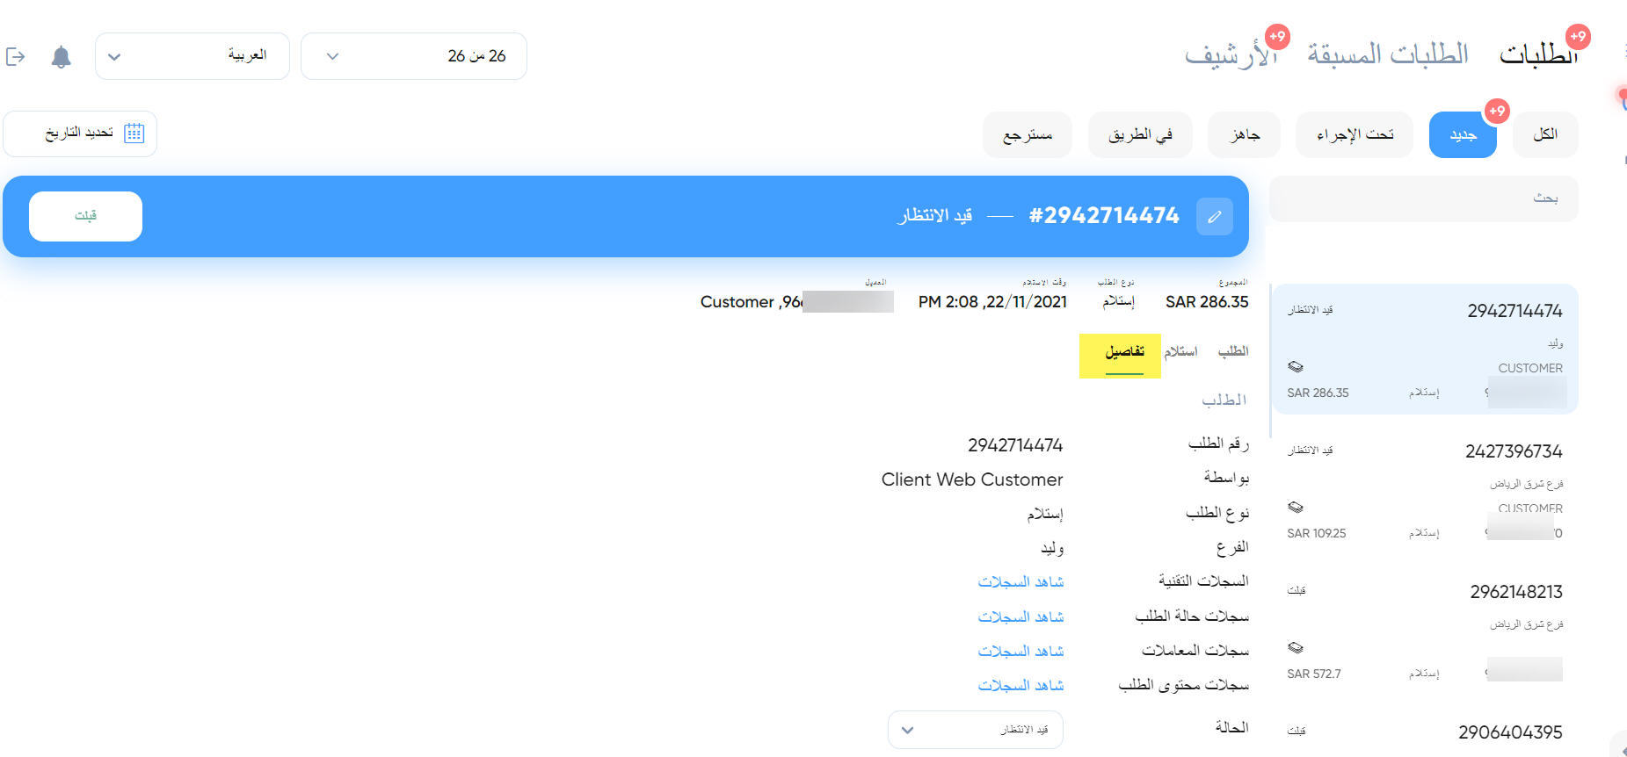Click the order list scrollbar
The image size is (1627, 757).
(1269, 360)
